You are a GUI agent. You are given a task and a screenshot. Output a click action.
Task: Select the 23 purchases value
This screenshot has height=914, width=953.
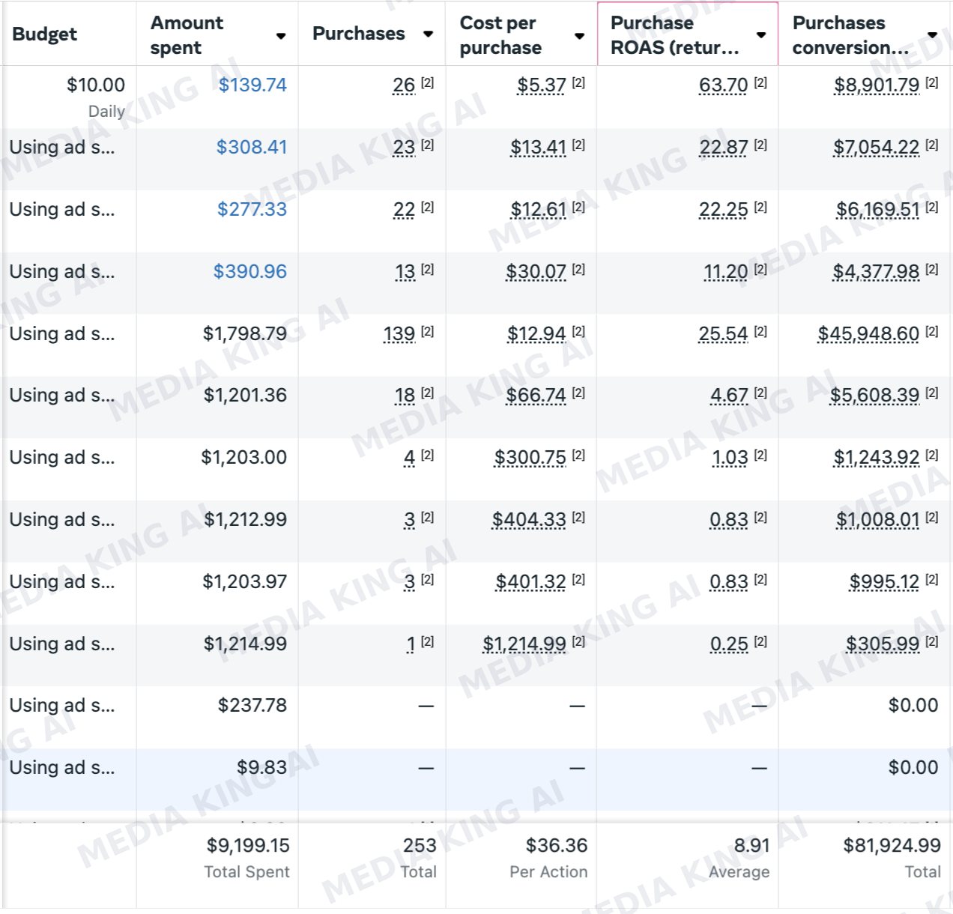[x=404, y=148]
